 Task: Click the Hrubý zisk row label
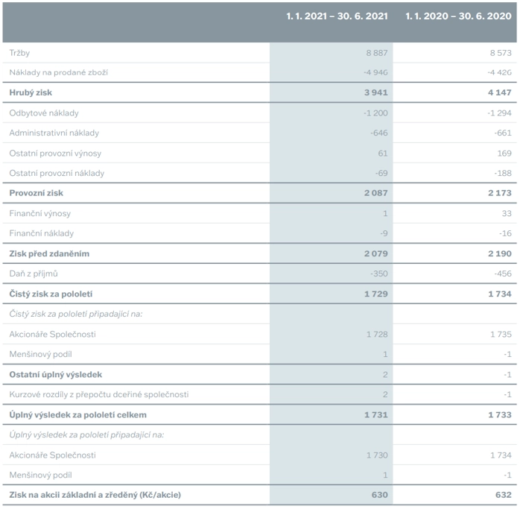(x=31, y=92)
